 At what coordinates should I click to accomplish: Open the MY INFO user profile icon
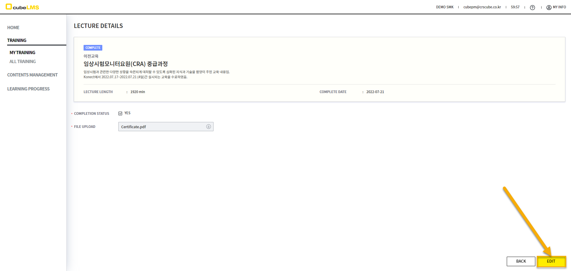(x=549, y=7)
